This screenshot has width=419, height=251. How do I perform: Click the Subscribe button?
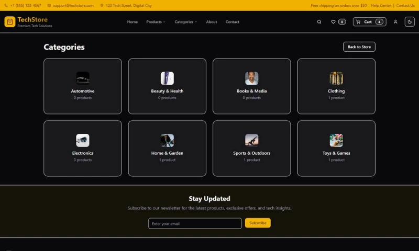pyautogui.click(x=258, y=223)
